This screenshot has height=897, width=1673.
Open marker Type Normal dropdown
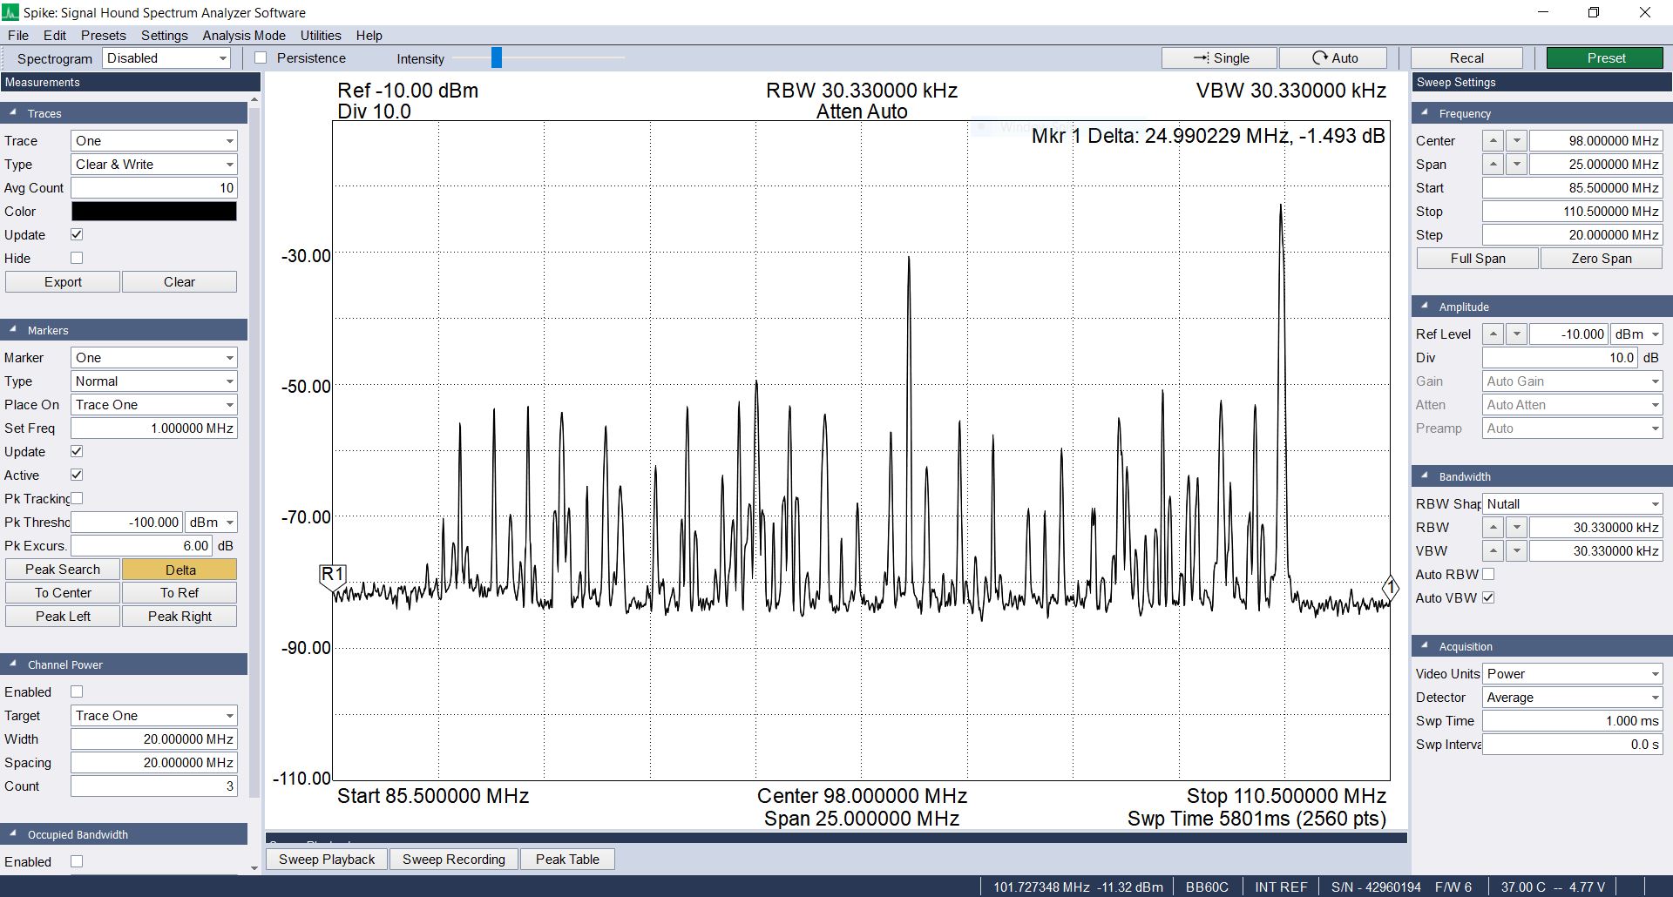(153, 381)
